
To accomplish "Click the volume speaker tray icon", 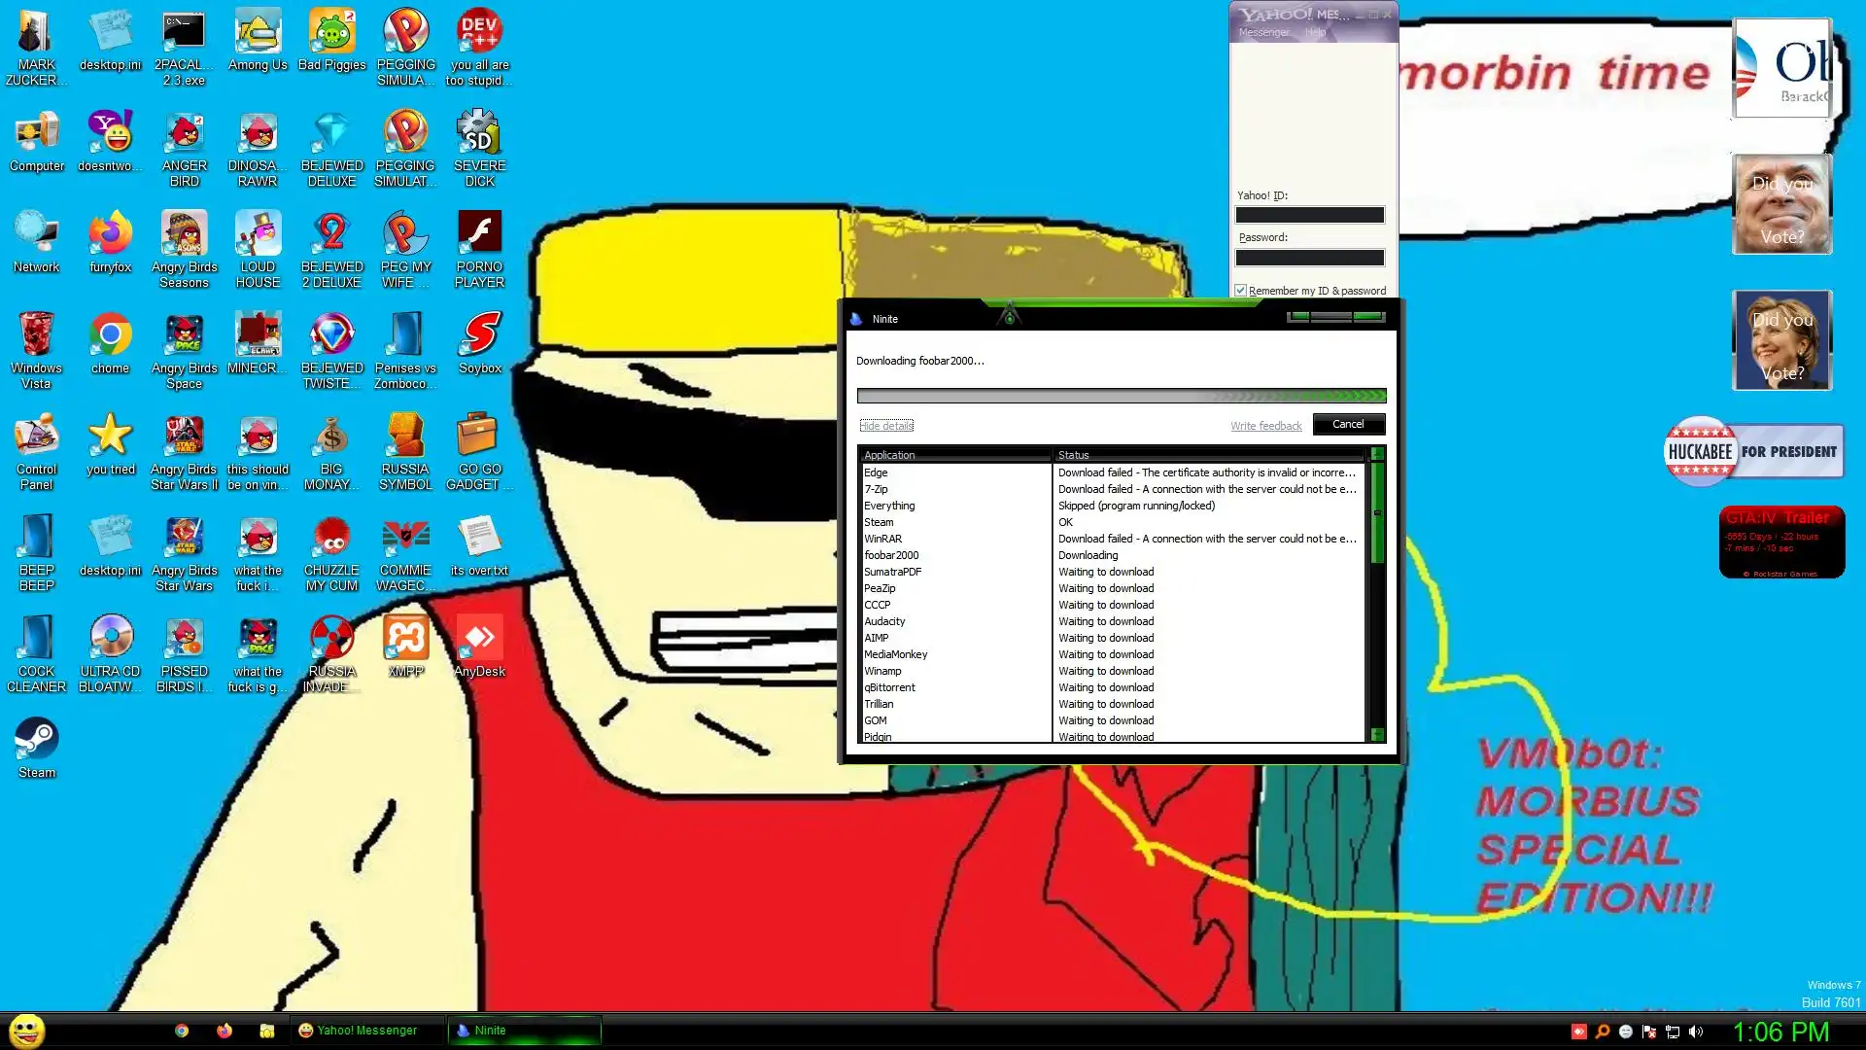I will pyautogui.click(x=1696, y=1032).
